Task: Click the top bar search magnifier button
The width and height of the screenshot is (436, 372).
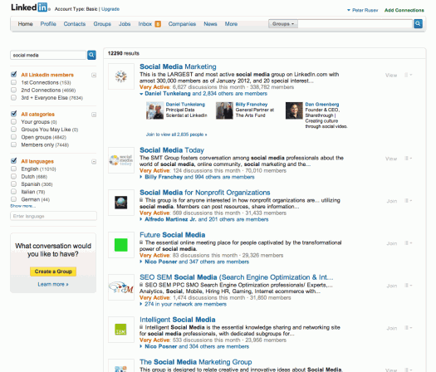Action: click(x=418, y=23)
